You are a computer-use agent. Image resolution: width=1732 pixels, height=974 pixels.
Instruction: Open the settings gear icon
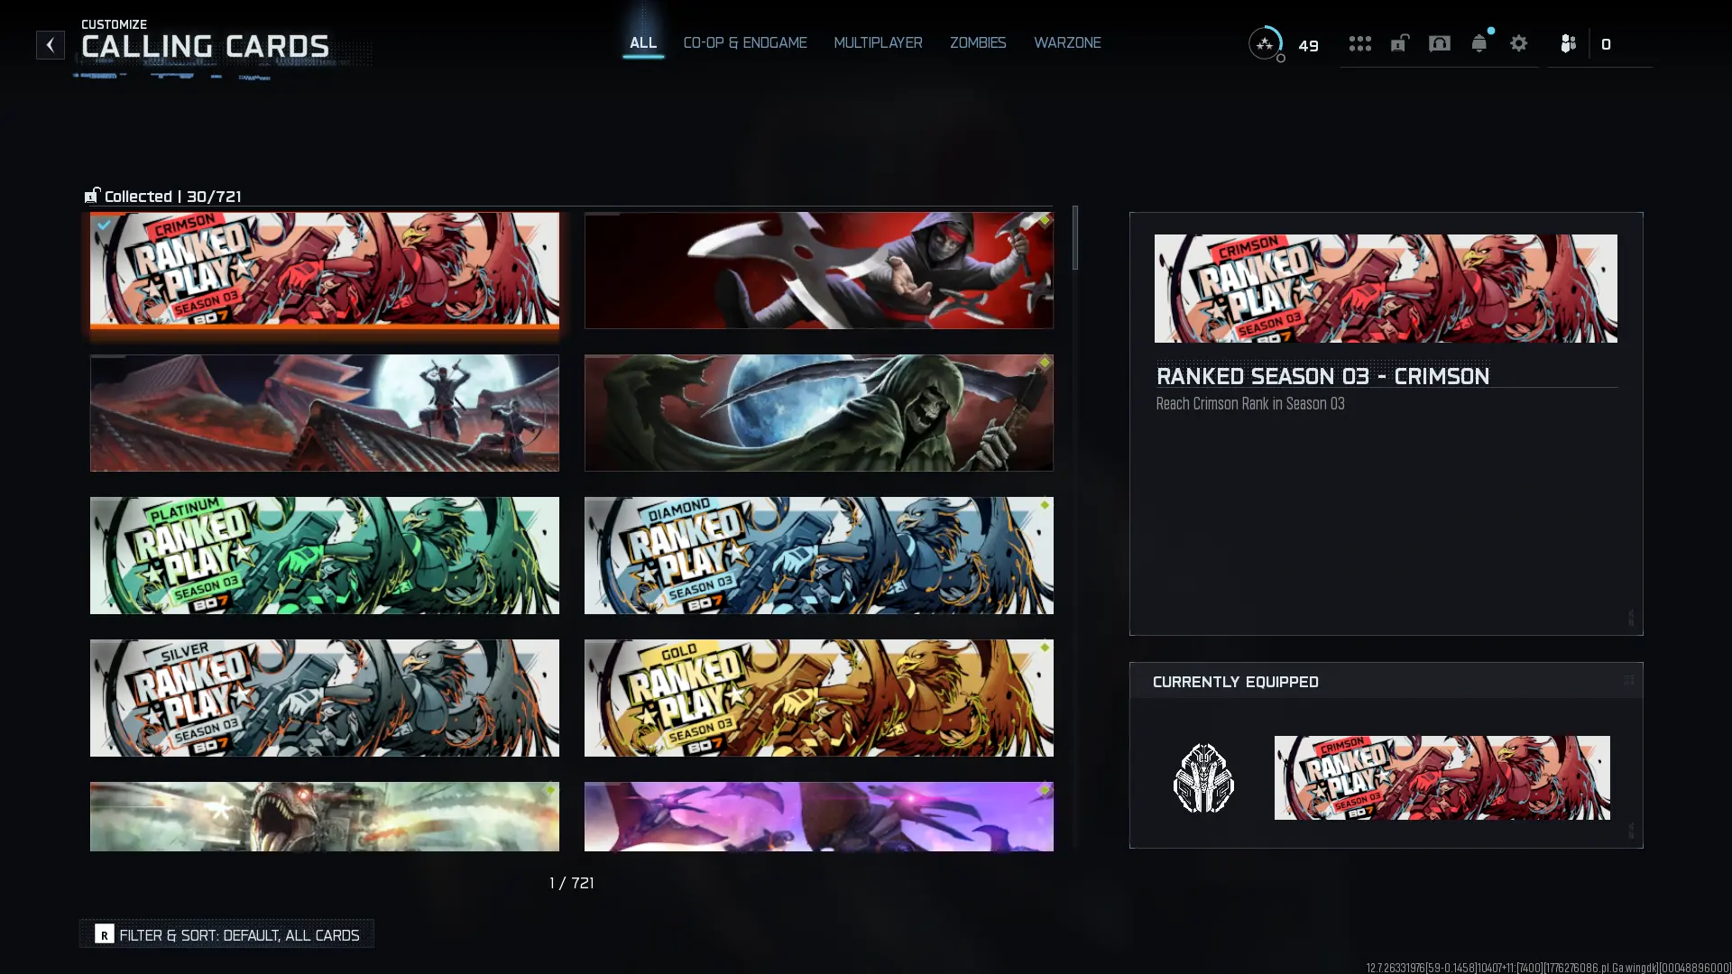[1518, 43]
